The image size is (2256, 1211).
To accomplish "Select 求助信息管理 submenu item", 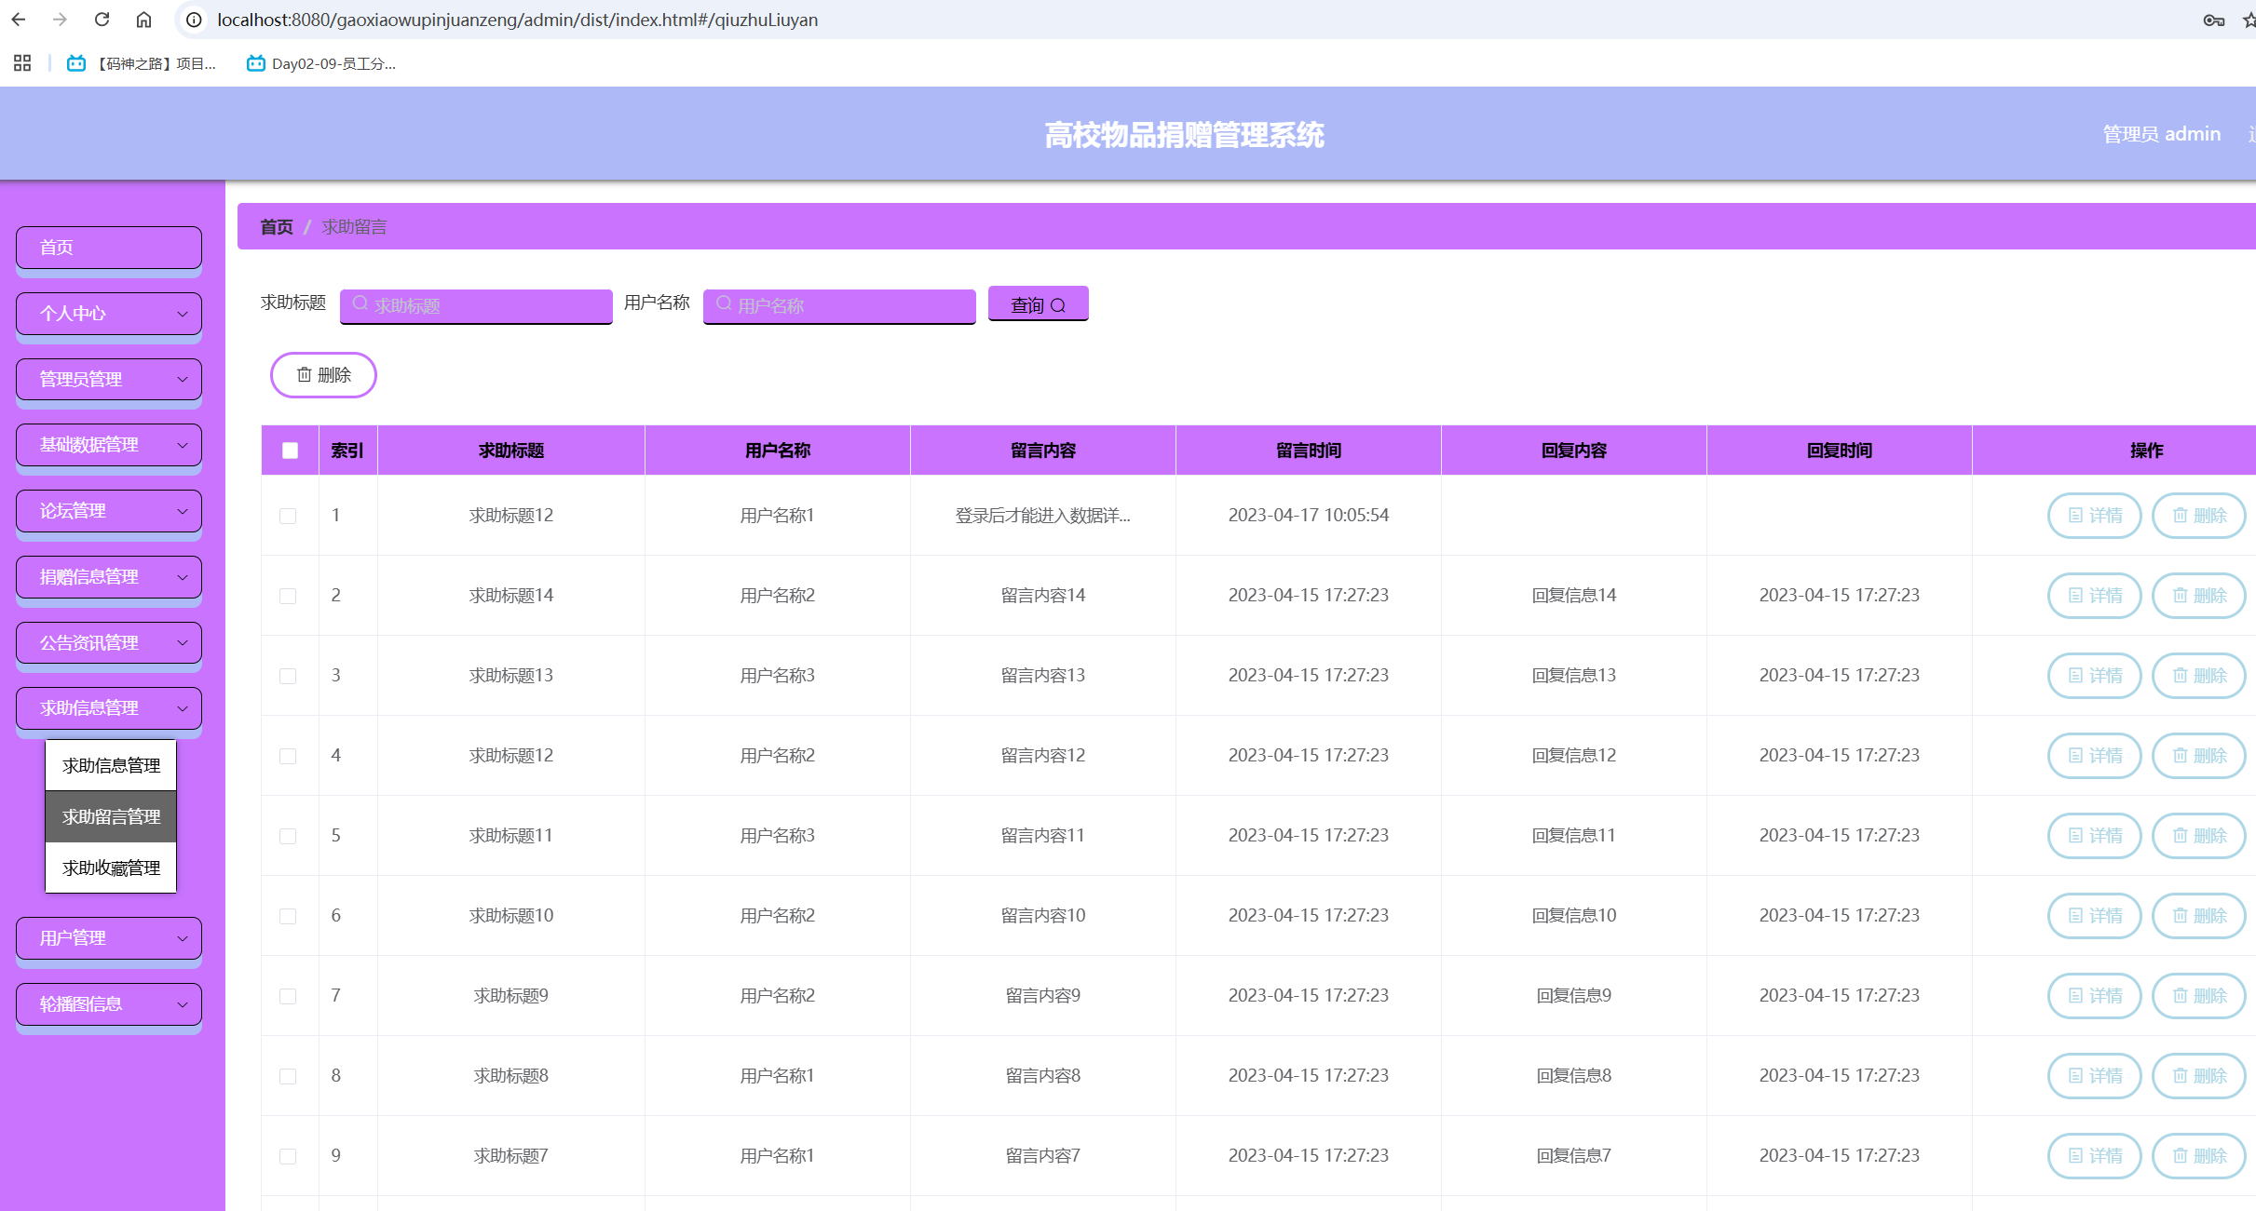I will (x=111, y=765).
